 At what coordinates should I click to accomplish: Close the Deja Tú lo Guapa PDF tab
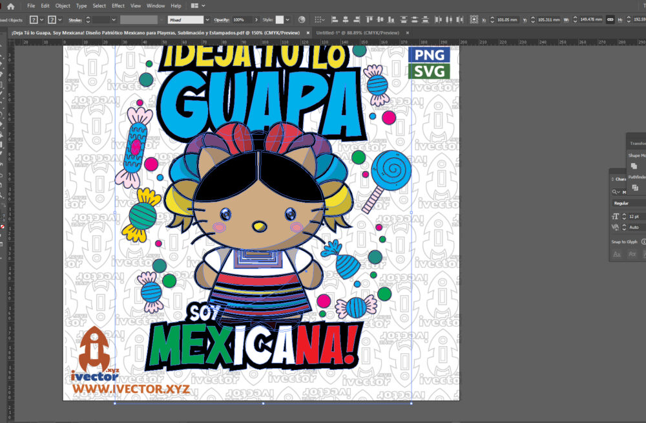(307, 33)
